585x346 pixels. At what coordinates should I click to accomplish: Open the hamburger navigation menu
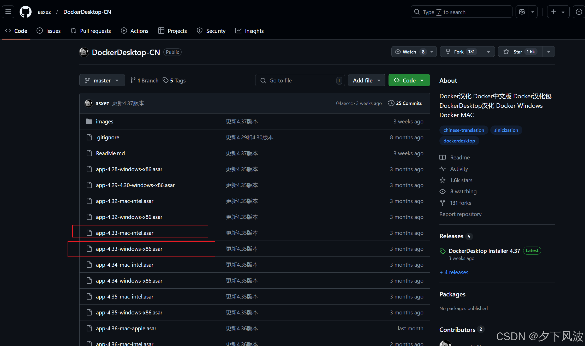click(8, 12)
